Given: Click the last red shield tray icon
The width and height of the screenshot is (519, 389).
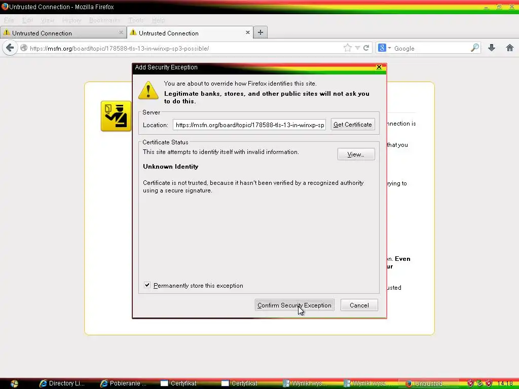Looking at the screenshot, I should pos(489,383).
